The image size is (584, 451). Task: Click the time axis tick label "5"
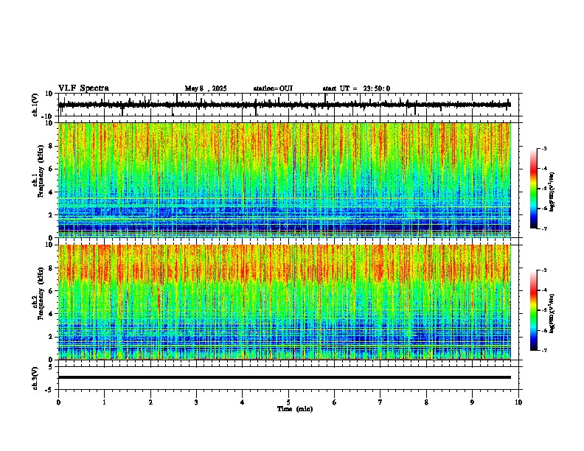pyautogui.click(x=288, y=402)
